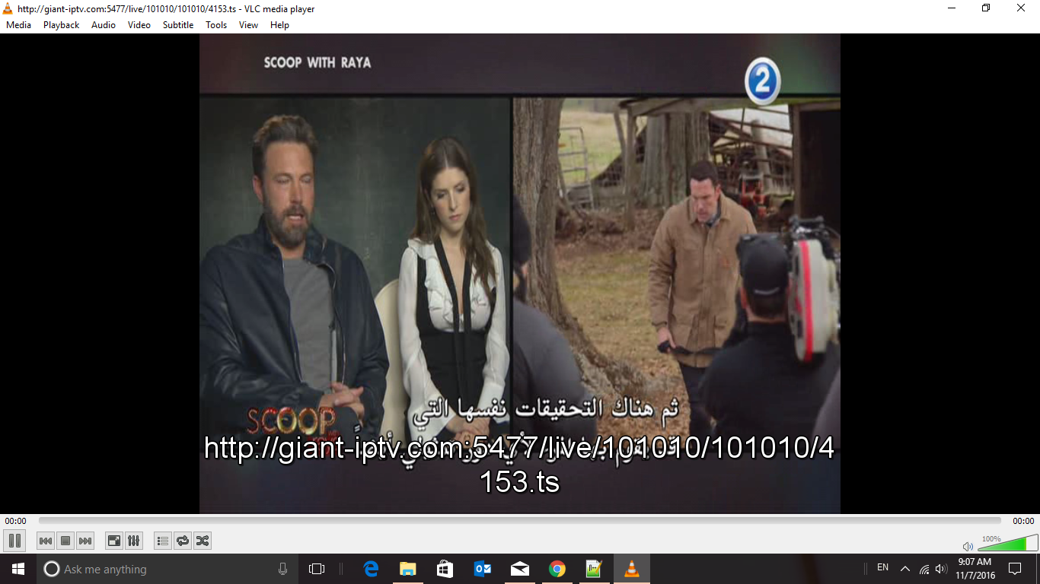1040x584 pixels.
Task: Open the Wi-Fi network flyout
Action: point(924,569)
